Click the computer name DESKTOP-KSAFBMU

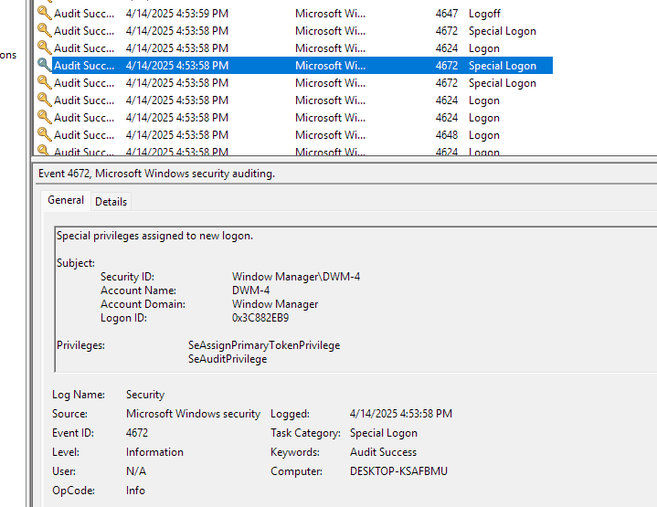coord(398,471)
